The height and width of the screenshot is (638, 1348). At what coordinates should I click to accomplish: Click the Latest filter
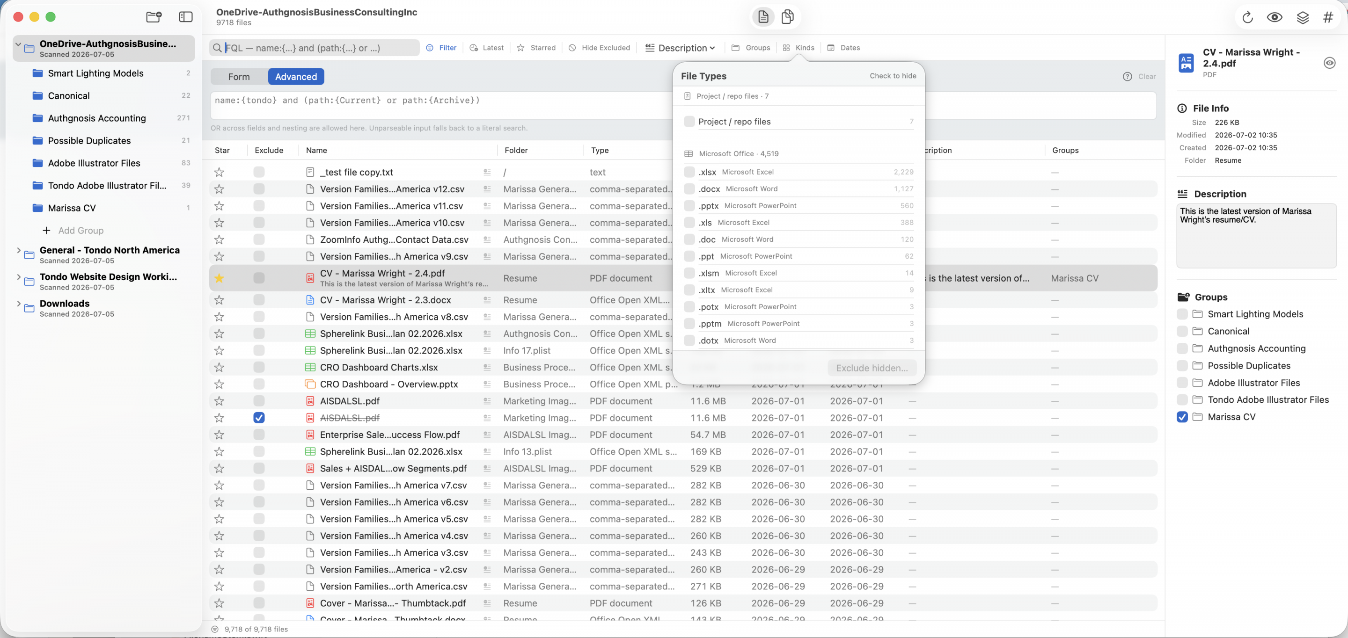[x=487, y=48]
